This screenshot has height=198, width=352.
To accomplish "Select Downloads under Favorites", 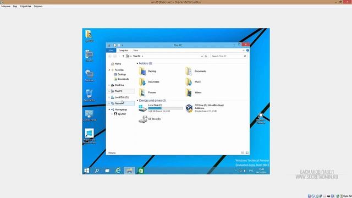I will pyautogui.click(x=122, y=79).
